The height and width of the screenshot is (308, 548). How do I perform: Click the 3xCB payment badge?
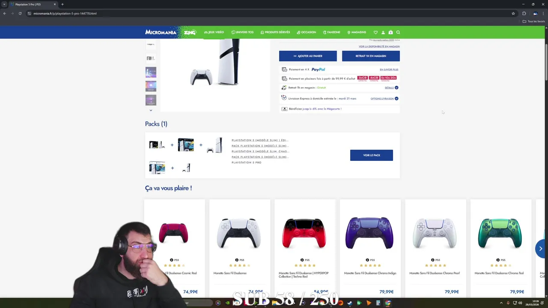click(362, 78)
